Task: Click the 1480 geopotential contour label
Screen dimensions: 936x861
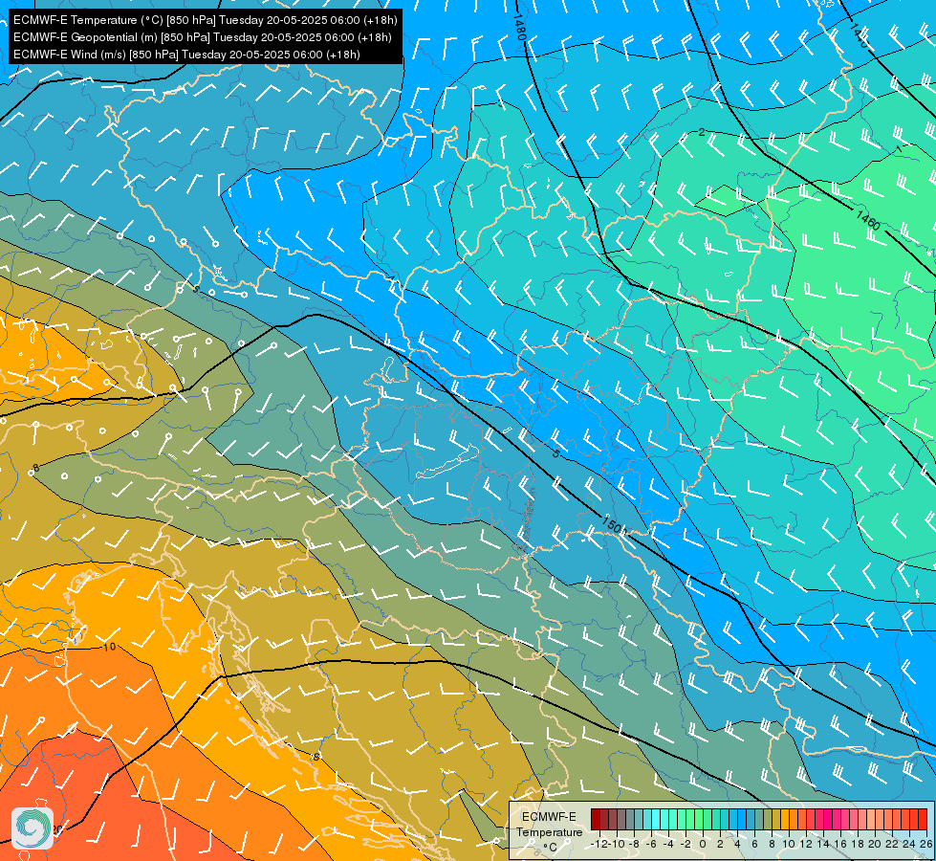Action: tap(519, 26)
